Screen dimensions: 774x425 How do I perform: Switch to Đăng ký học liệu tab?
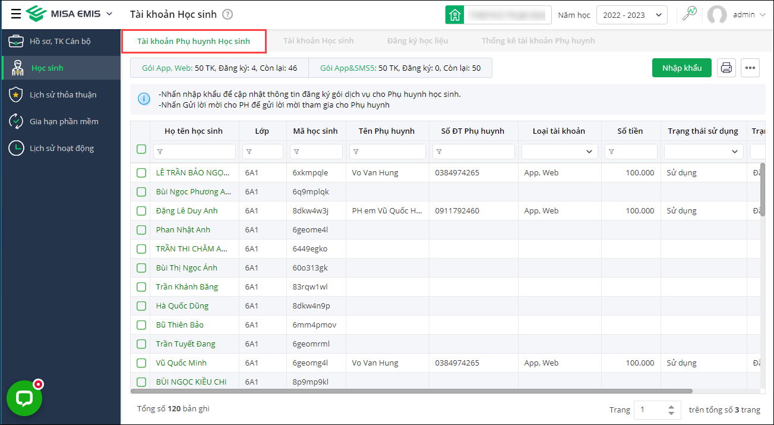coord(418,41)
